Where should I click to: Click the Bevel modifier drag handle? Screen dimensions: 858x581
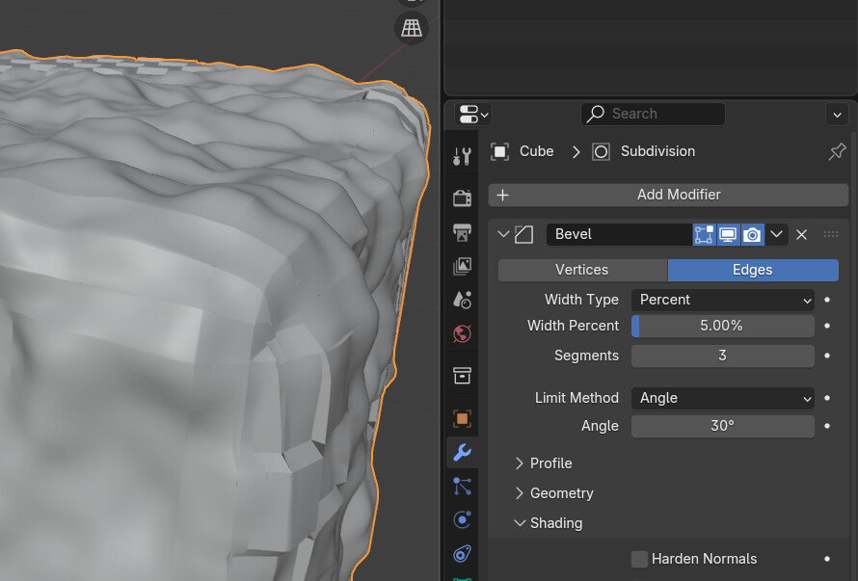(831, 234)
